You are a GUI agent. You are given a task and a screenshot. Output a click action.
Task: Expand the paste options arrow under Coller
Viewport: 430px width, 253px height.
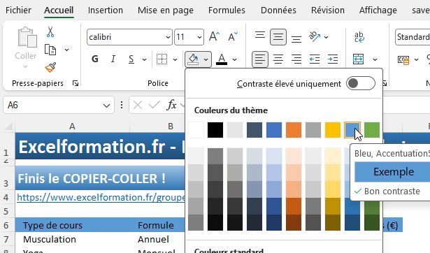tap(25, 66)
